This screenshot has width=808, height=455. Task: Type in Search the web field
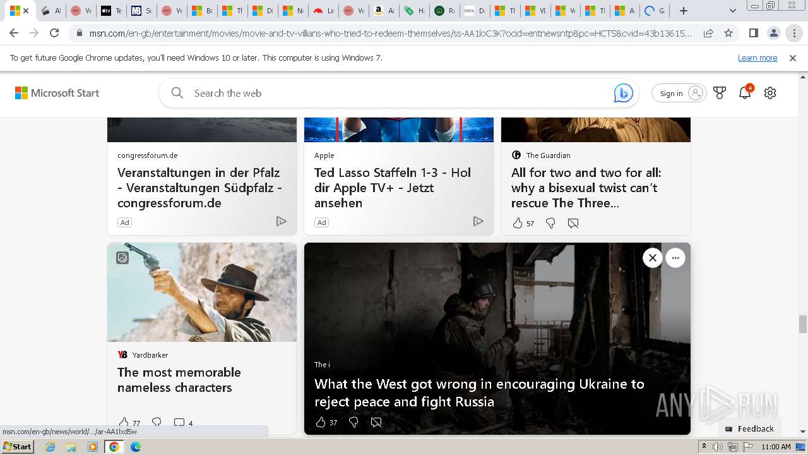(x=398, y=93)
